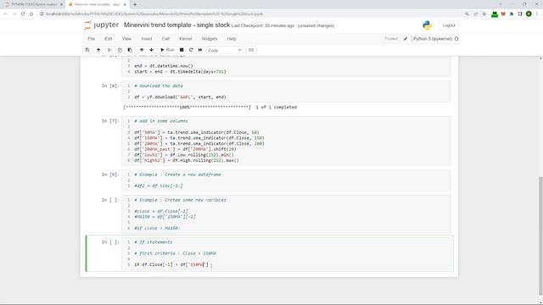Image resolution: width=543 pixels, height=305 pixels.
Task: Open the Insert menu
Action: [x=147, y=39]
